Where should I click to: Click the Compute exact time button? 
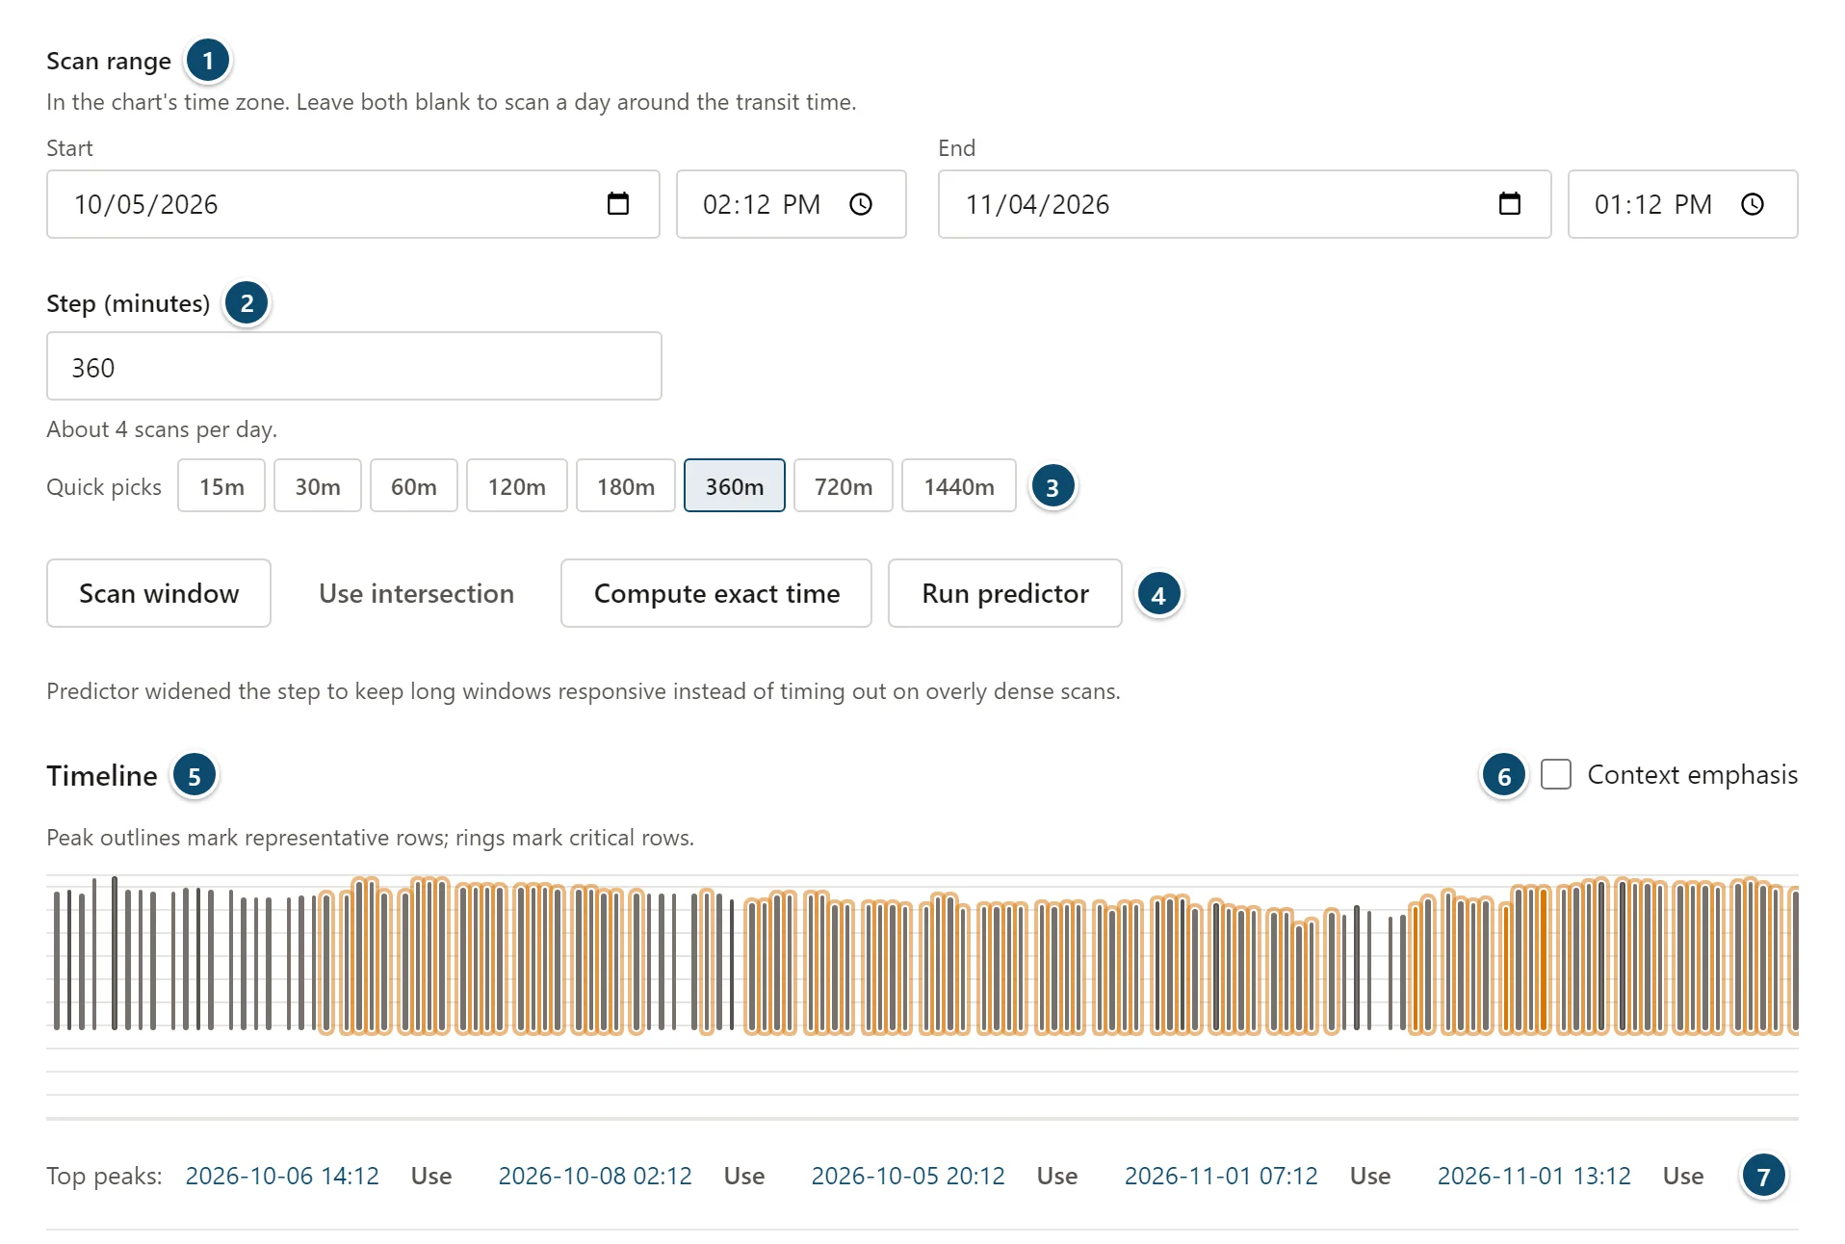(716, 593)
